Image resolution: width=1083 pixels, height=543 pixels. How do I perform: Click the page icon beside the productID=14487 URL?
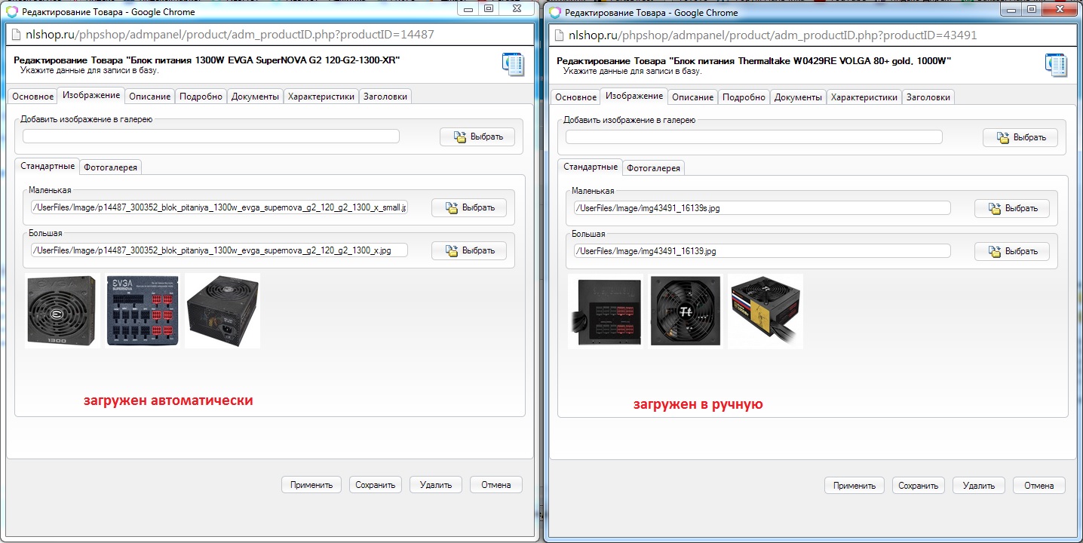(14, 35)
